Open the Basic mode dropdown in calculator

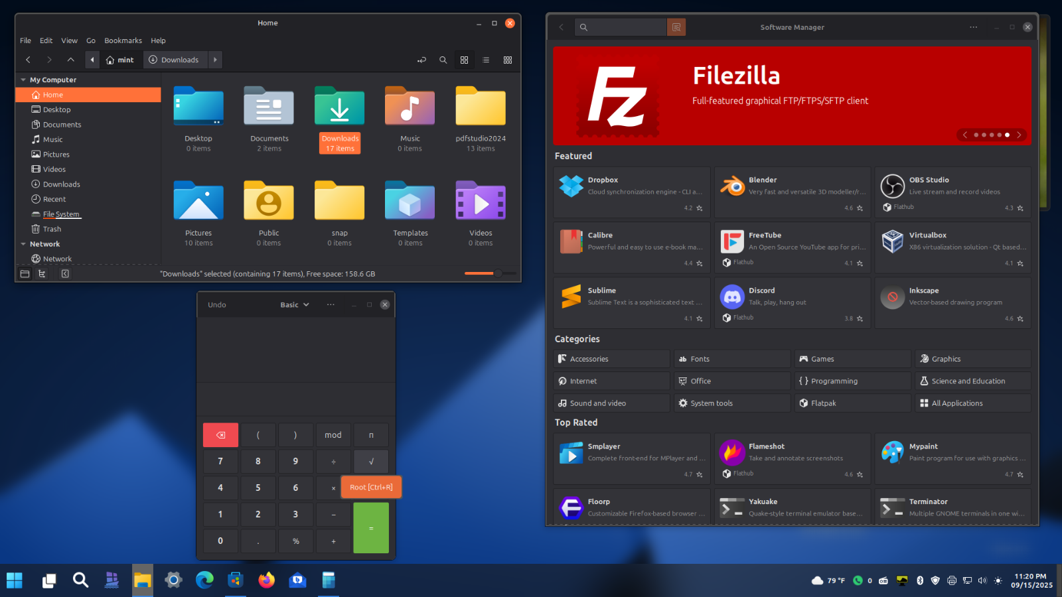(x=295, y=304)
